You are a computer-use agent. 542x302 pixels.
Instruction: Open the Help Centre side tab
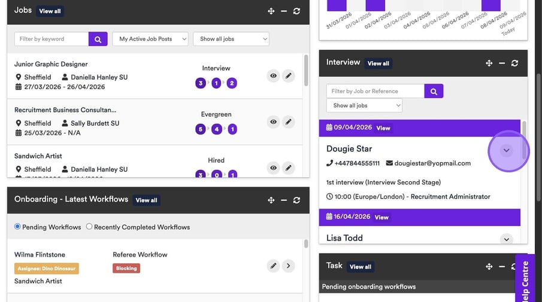pos(525,280)
